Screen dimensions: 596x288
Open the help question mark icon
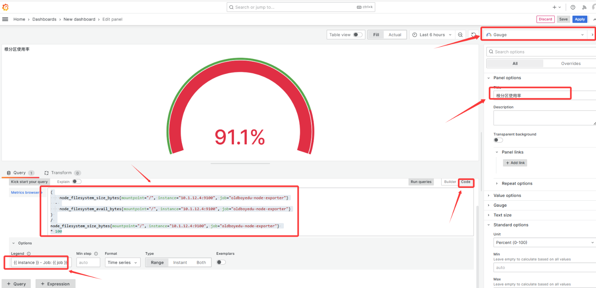[x=572, y=7]
